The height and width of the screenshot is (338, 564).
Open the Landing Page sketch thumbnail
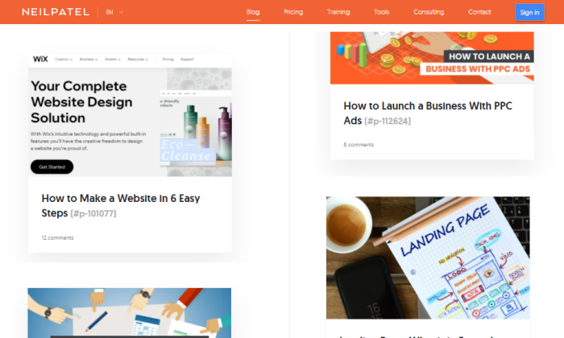[428, 258]
